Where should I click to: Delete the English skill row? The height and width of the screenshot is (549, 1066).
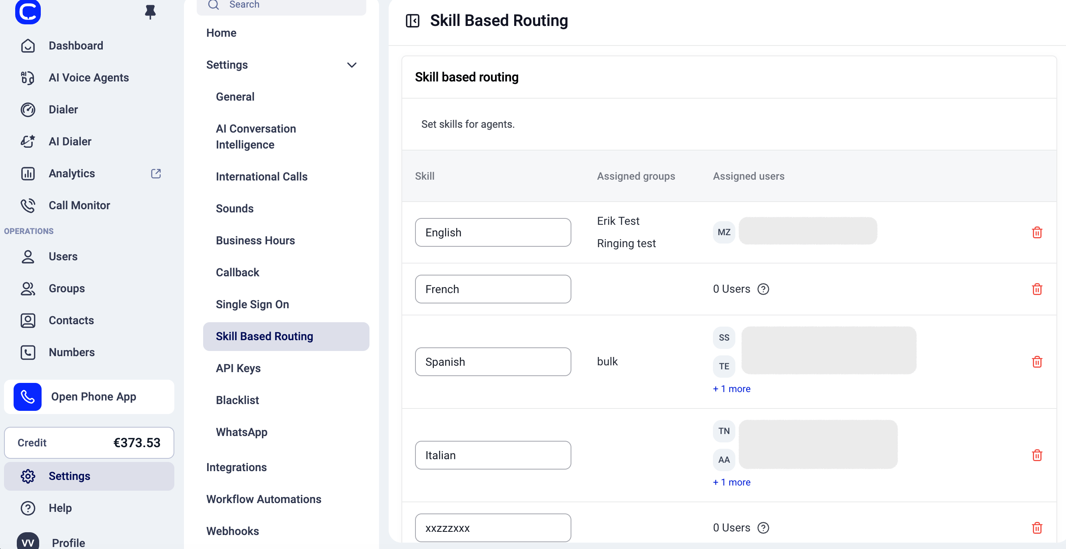click(x=1037, y=232)
